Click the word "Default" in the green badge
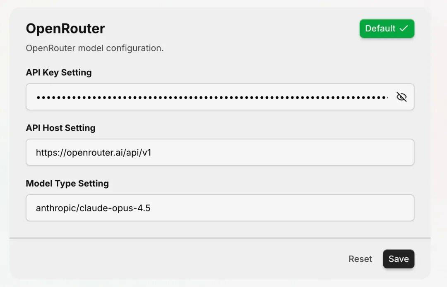The width and height of the screenshot is (447, 287). (x=380, y=29)
